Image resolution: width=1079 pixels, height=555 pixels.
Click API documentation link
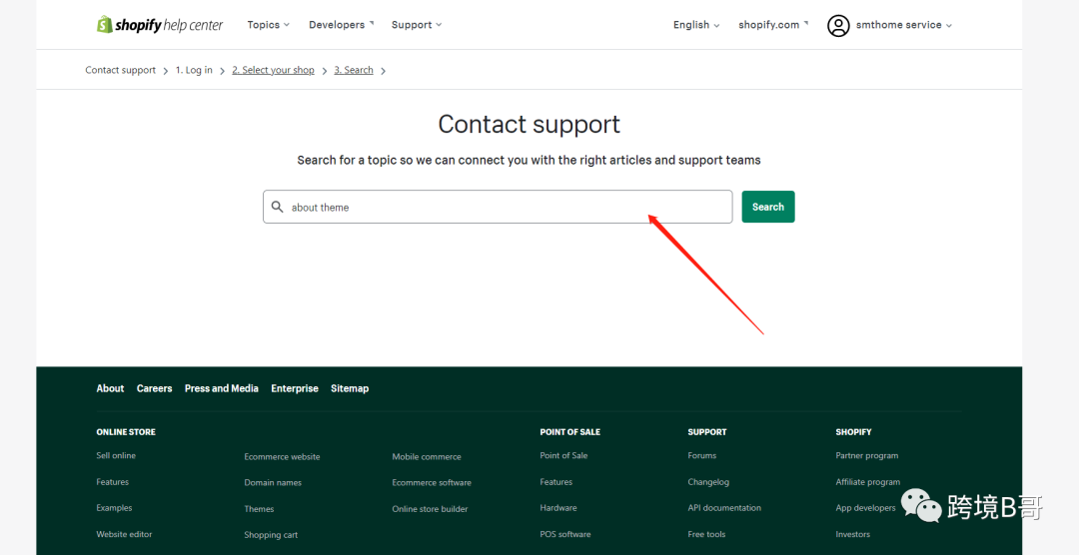coord(724,507)
